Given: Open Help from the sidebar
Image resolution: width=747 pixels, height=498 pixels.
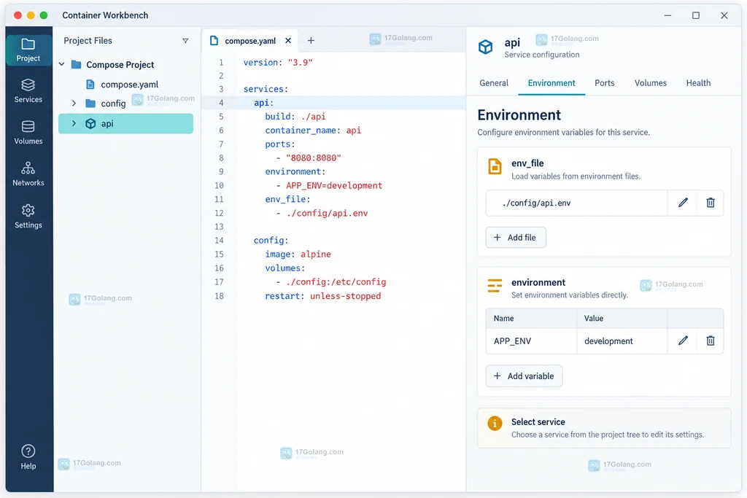Looking at the screenshot, I should point(28,457).
